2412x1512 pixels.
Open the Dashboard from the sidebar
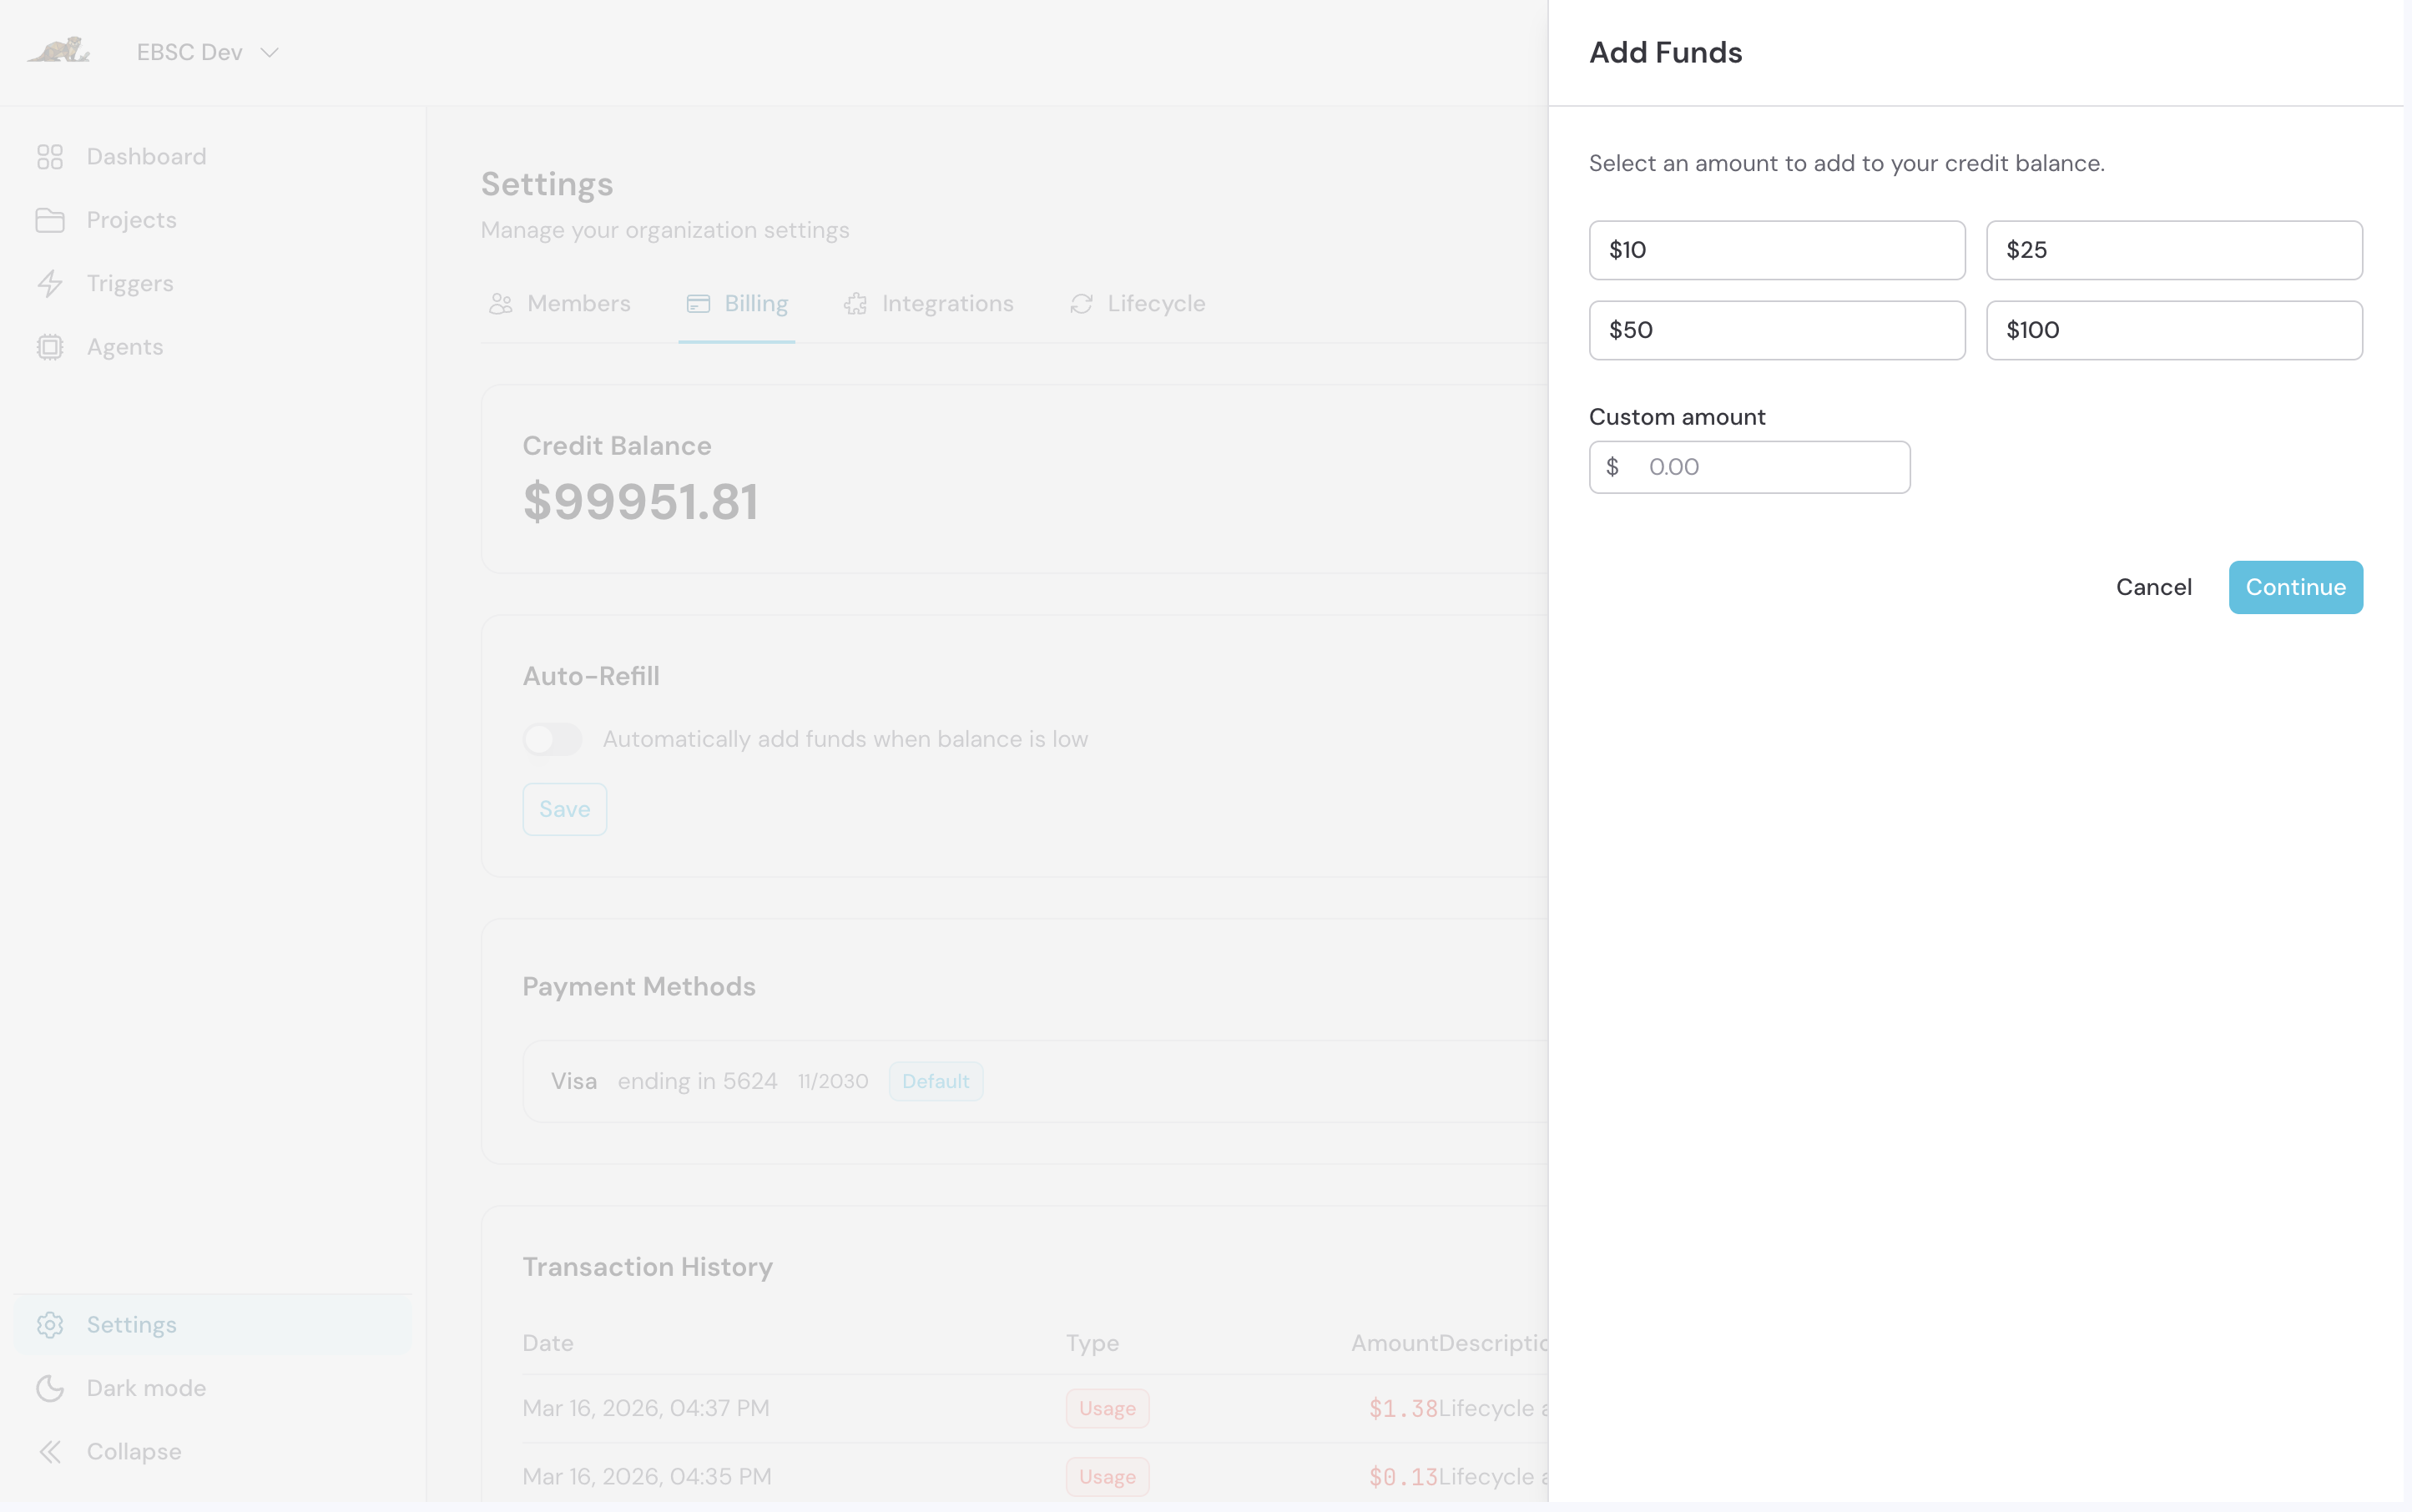(51, 156)
